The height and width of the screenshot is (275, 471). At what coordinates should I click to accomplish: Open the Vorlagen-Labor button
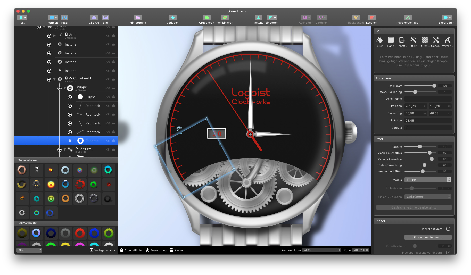coord(102,250)
